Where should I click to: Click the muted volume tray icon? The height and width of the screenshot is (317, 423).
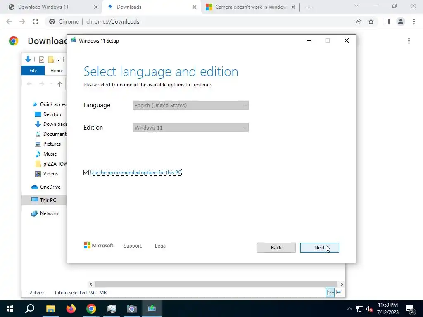click(x=370, y=309)
